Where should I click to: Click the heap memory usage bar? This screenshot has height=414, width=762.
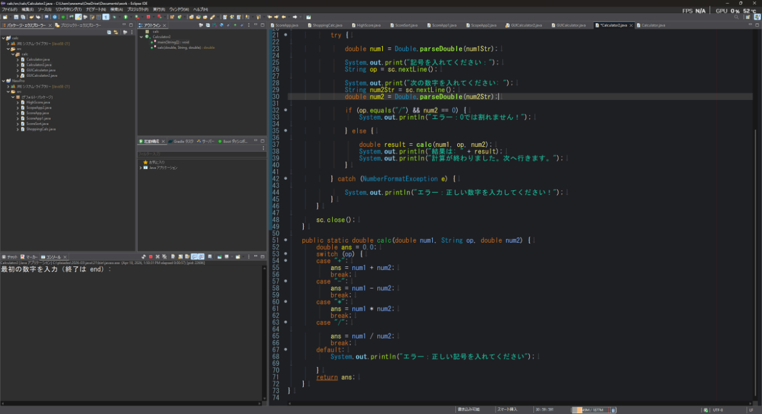click(590, 410)
